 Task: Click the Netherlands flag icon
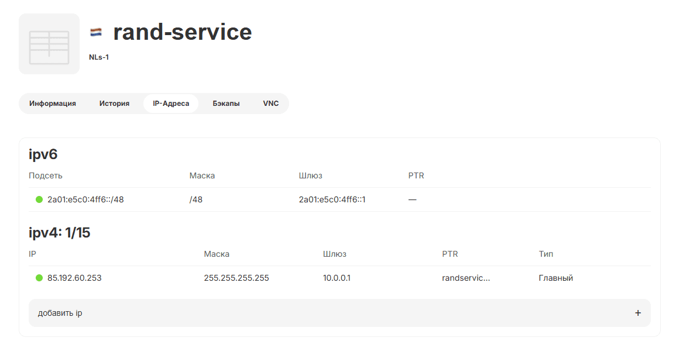click(96, 32)
